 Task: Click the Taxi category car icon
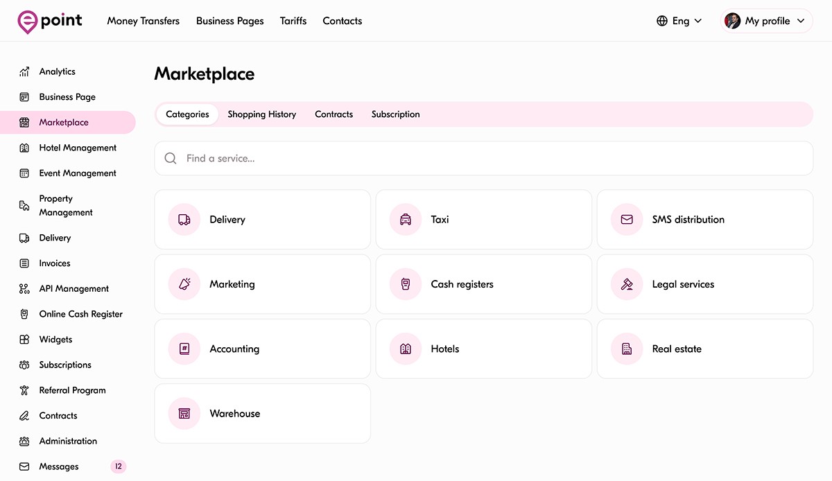coord(406,220)
